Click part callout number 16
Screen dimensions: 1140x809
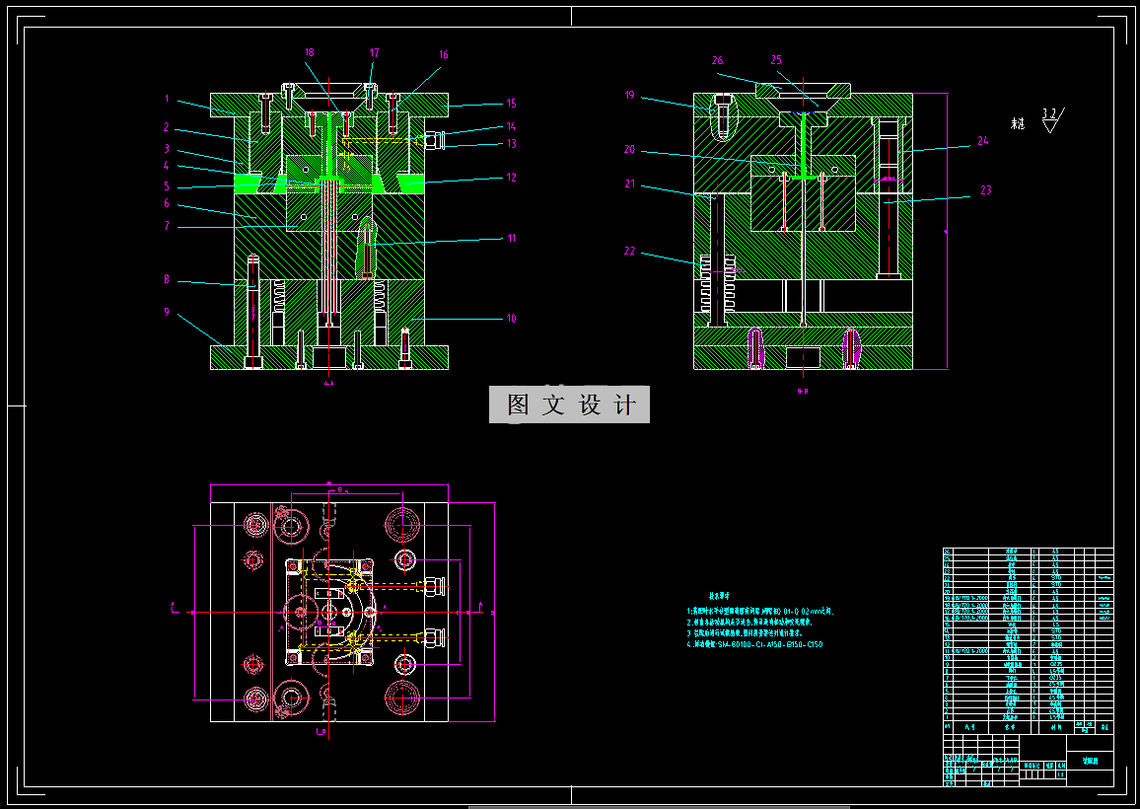point(444,54)
